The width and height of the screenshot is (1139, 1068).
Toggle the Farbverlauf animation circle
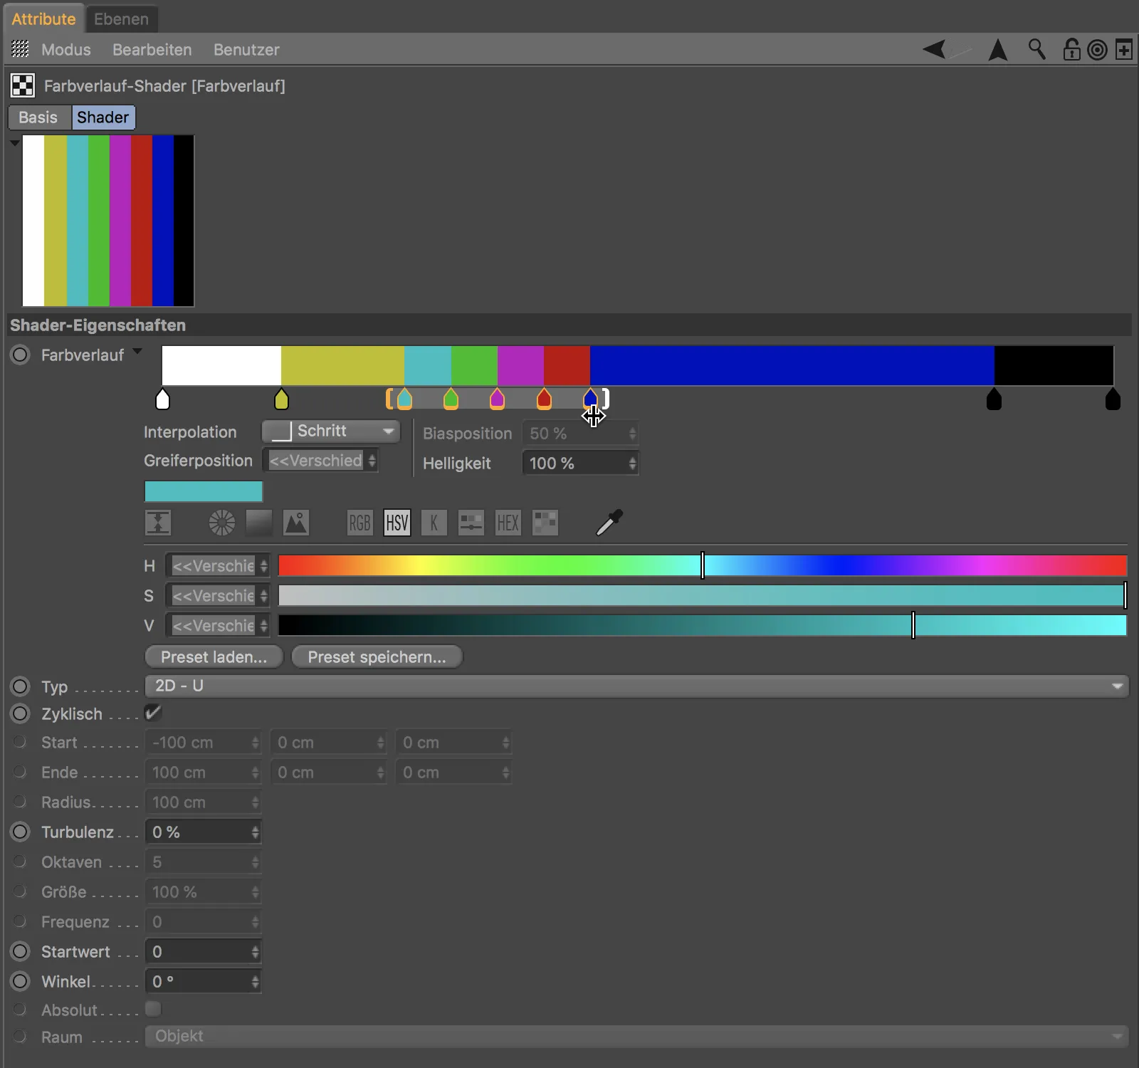[x=20, y=355]
